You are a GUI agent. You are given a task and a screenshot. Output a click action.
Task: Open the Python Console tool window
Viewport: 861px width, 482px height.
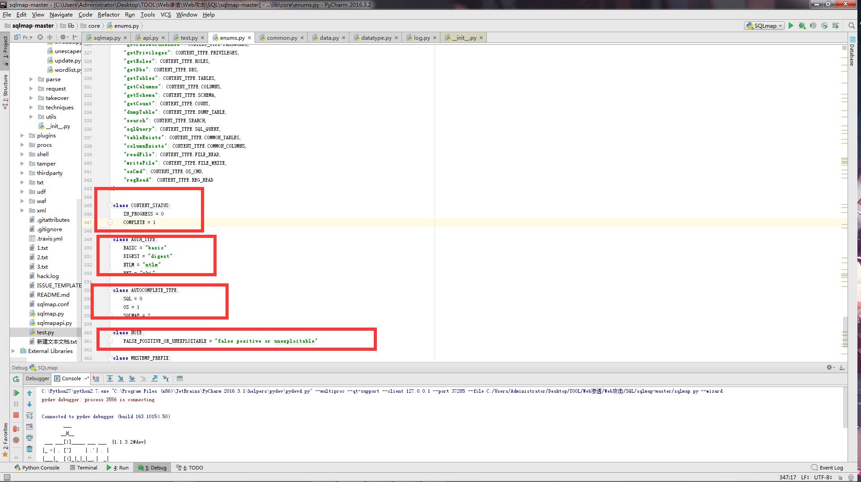click(x=37, y=468)
